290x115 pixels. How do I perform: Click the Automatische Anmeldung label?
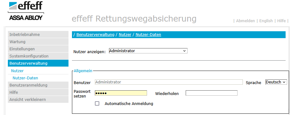[x=129, y=103]
